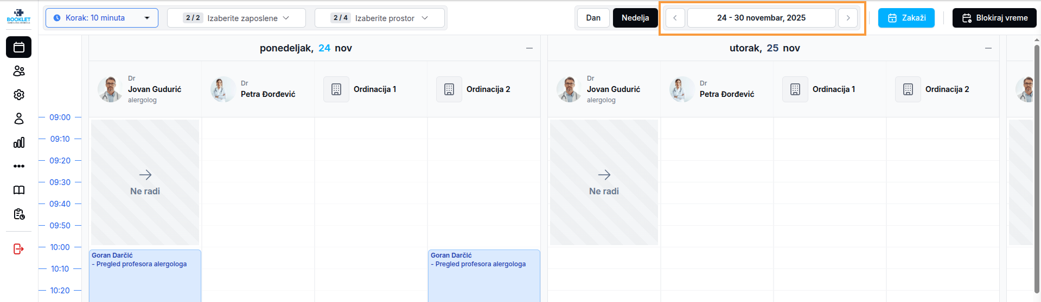Open the calendar view in sidebar
Screen dimensions: 1041x302
[x=19, y=47]
